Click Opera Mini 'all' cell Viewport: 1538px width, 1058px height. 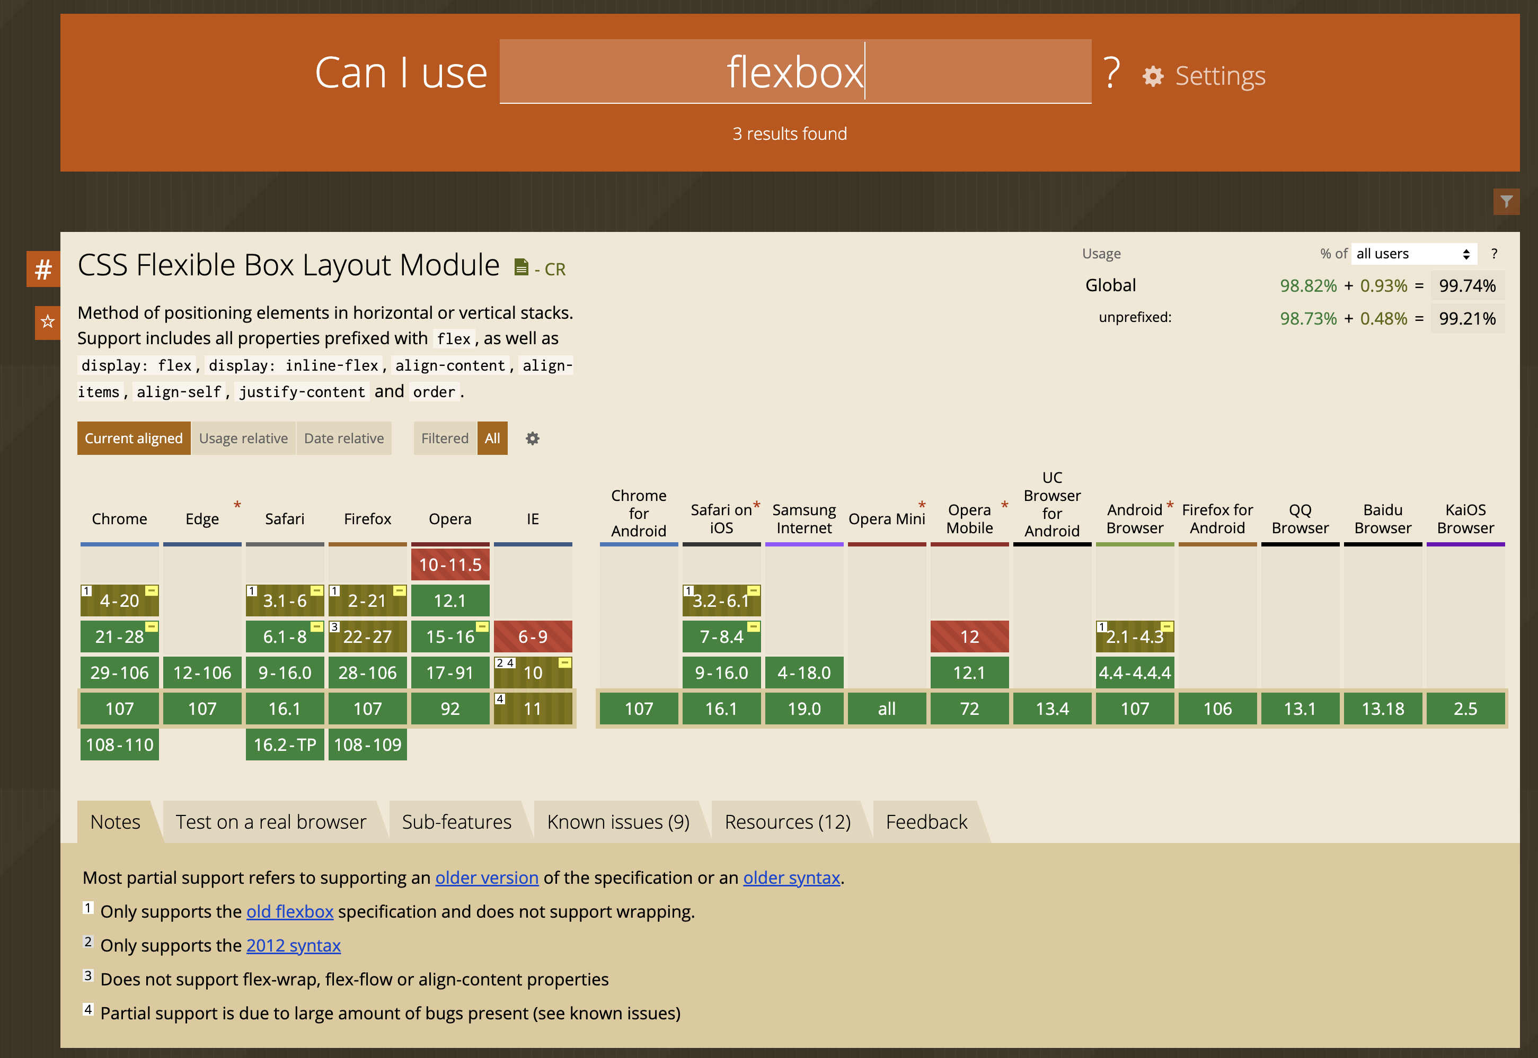[x=887, y=709]
